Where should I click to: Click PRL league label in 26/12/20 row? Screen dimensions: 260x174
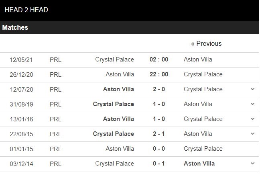(x=56, y=74)
